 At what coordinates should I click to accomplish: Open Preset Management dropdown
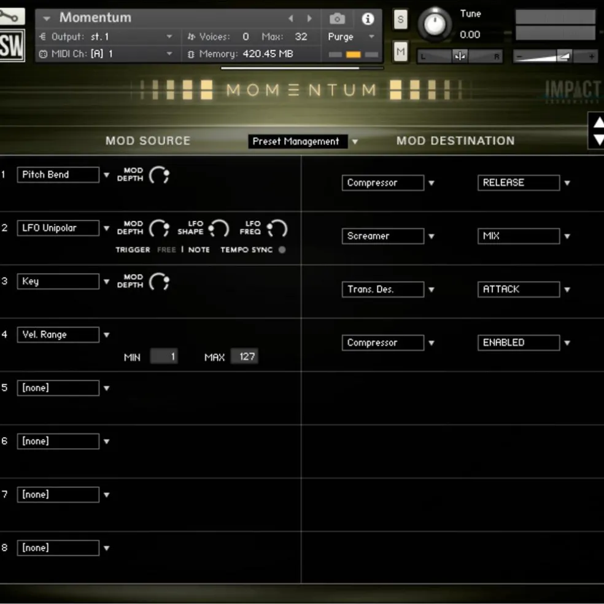coord(355,142)
